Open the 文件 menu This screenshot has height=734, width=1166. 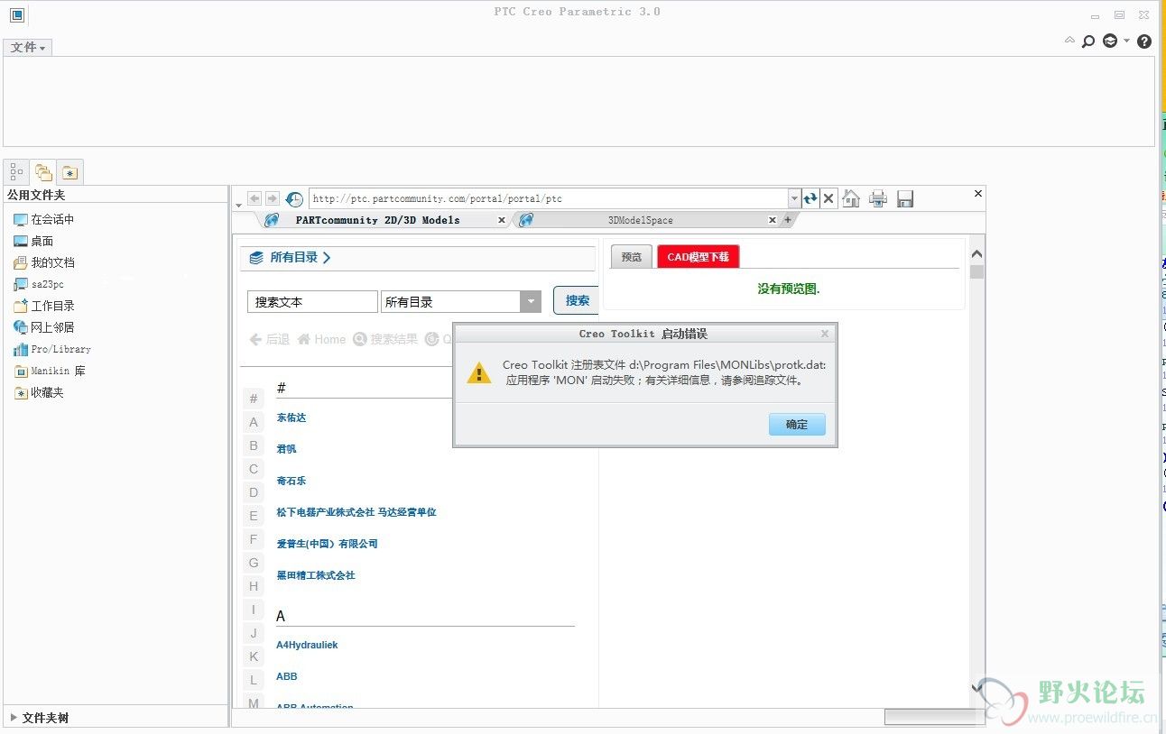point(28,47)
